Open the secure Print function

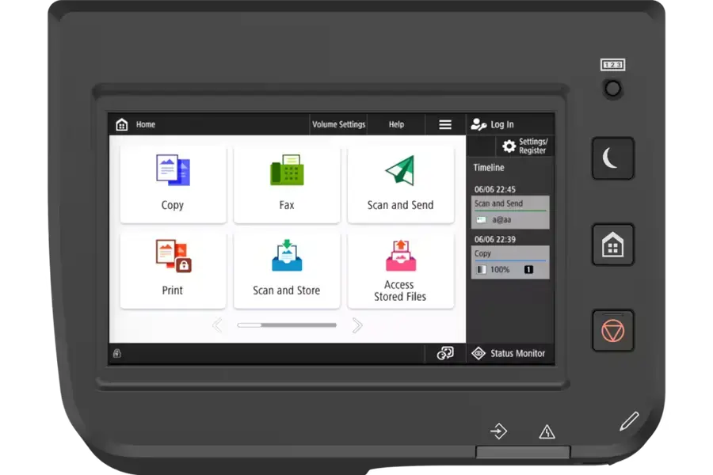173,269
